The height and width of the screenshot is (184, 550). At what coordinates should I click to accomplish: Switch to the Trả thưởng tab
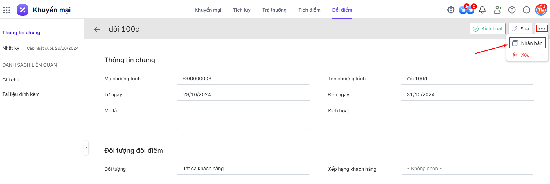point(274,10)
